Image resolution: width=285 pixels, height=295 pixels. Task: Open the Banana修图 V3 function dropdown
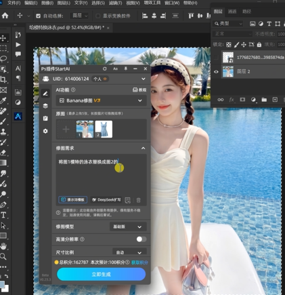pyautogui.click(x=102, y=100)
